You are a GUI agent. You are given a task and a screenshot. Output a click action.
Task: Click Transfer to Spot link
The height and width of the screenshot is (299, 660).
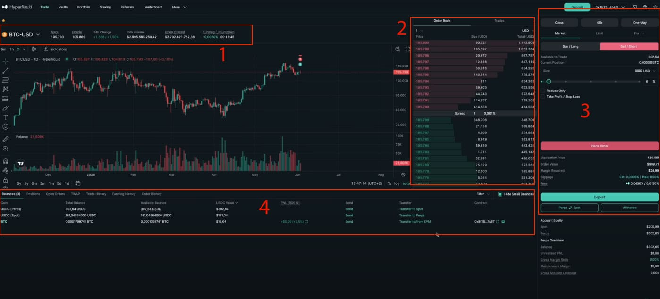[411, 209]
